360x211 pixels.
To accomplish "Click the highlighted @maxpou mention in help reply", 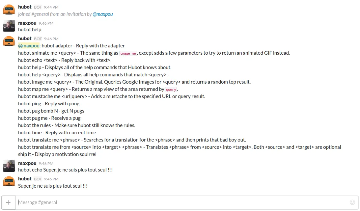I will pos(29,46).
